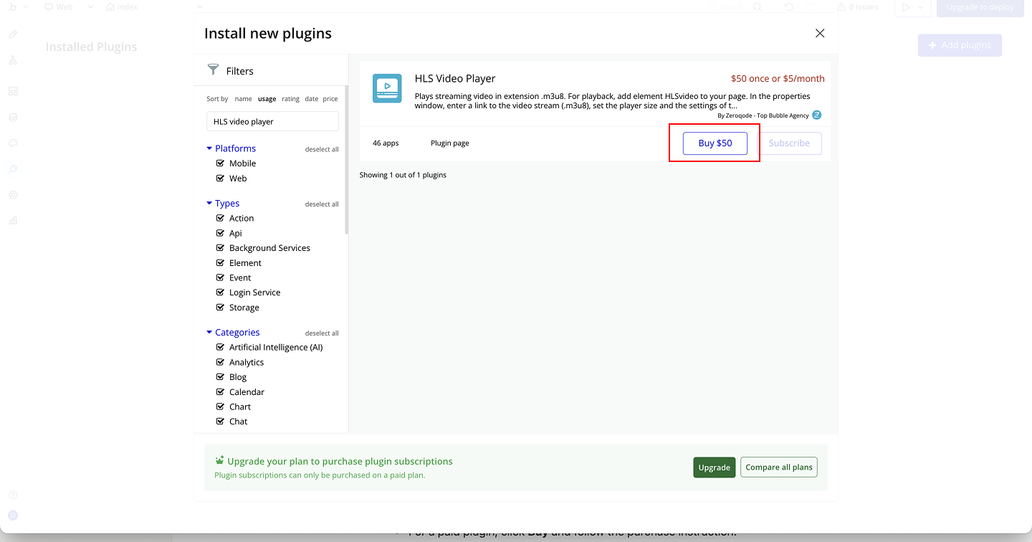Screen dimensions: 1032x542
Task: Sort plugins by price
Action: tap(330, 99)
